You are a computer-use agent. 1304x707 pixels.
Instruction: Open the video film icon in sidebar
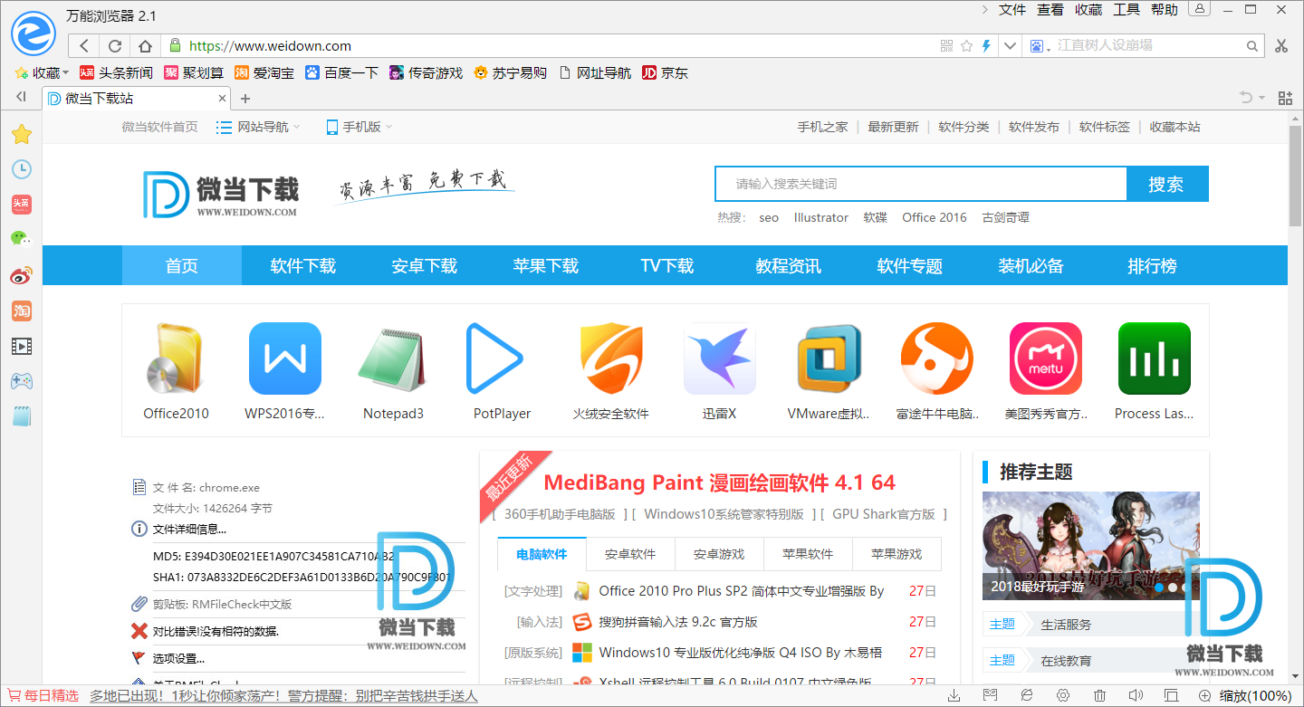point(21,346)
